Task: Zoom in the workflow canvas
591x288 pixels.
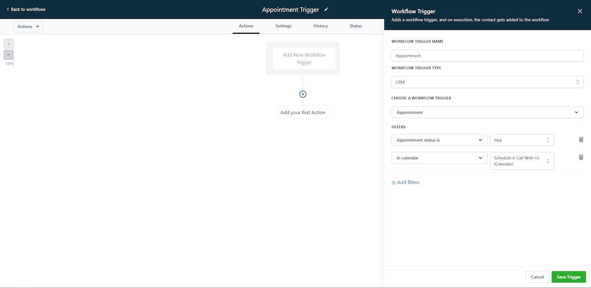Action: [8, 44]
